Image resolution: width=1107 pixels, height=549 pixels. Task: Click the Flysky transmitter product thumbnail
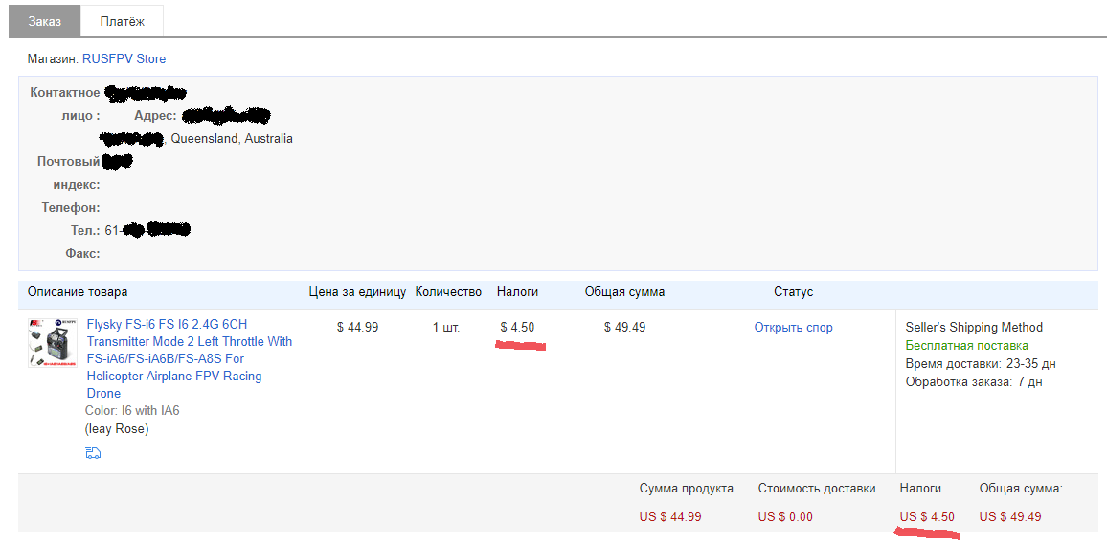click(52, 343)
